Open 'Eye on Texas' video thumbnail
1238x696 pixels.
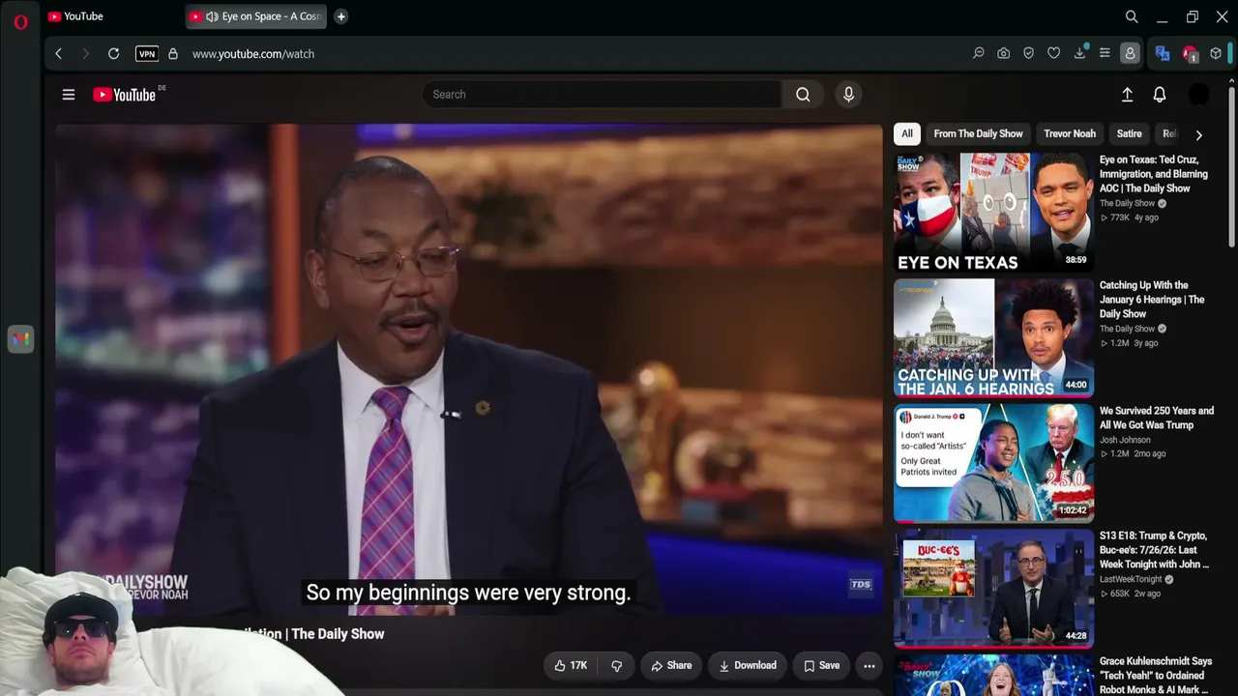(x=993, y=213)
